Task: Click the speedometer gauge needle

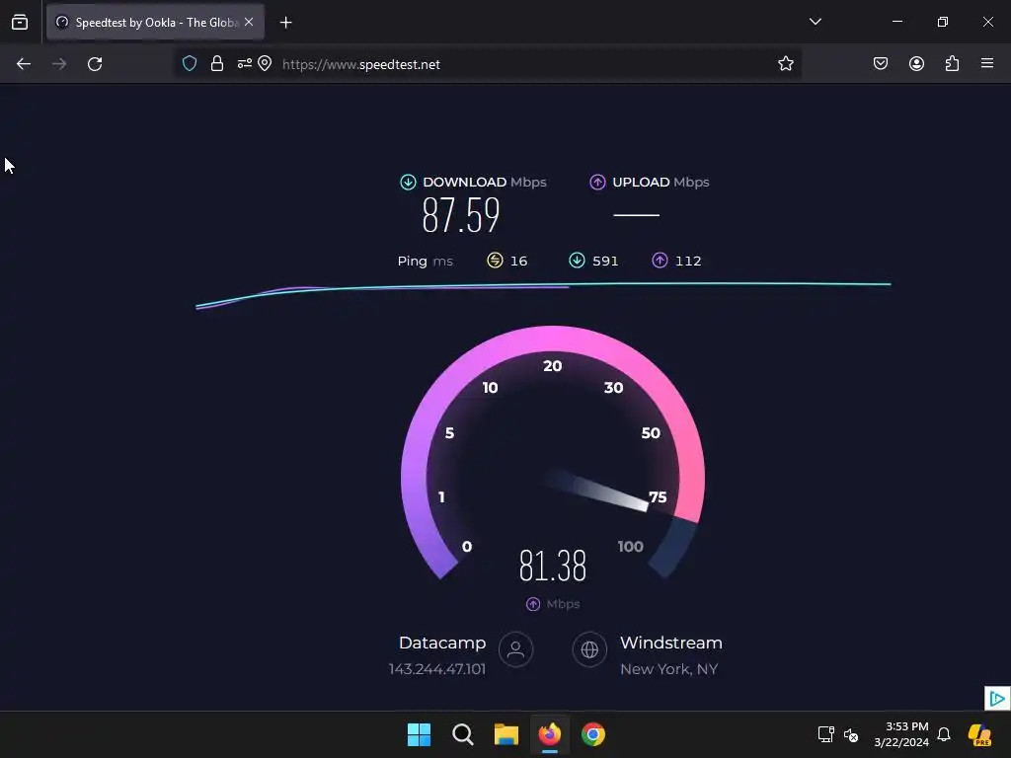Action: tap(596, 492)
